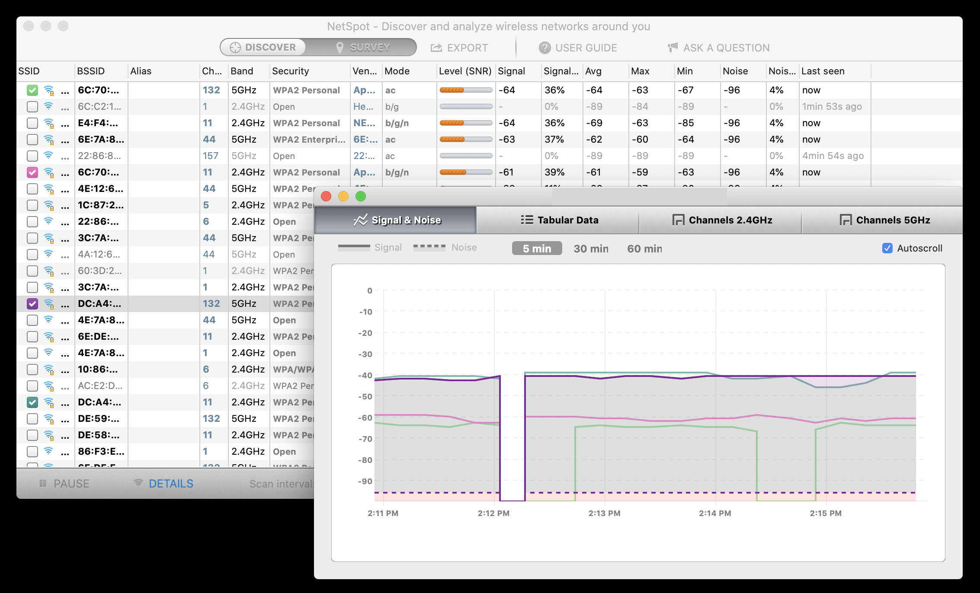The width and height of the screenshot is (980, 593).
Task: Toggle the Autoscroll checkbox
Action: (x=887, y=248)
